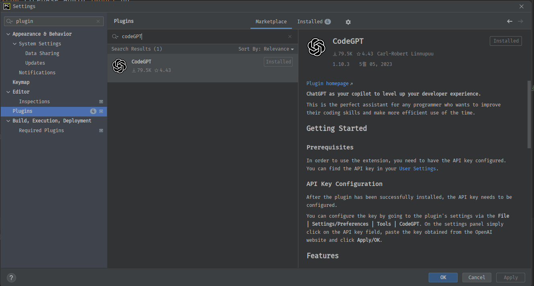This screenshot has height=286, width=534.
Task: Click the Cancel button
Action: point(477,277)
